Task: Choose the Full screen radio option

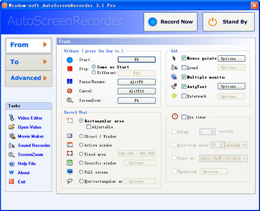Action: click(x=81, y=172)
